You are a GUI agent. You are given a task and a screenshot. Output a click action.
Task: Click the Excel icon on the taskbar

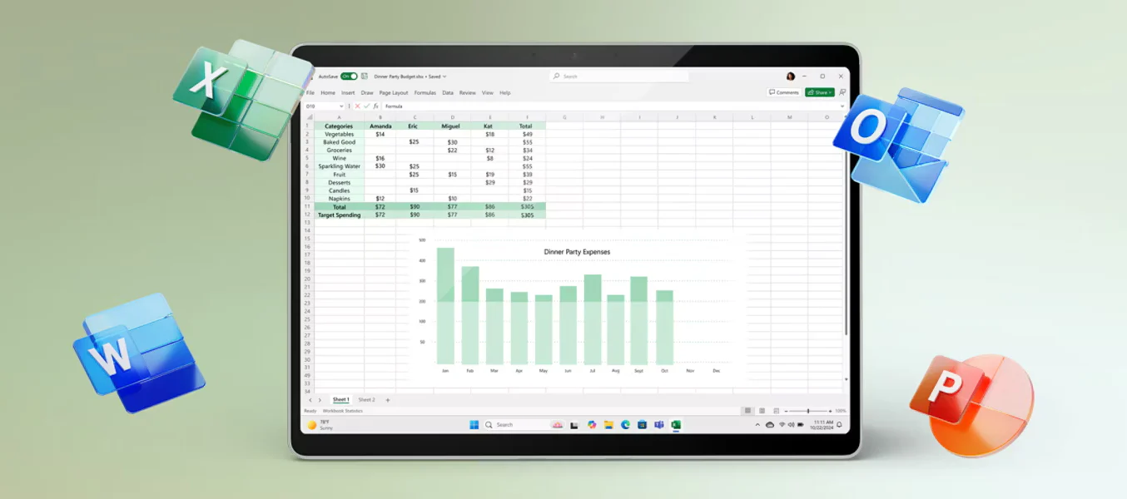click(x=676, y=425)
